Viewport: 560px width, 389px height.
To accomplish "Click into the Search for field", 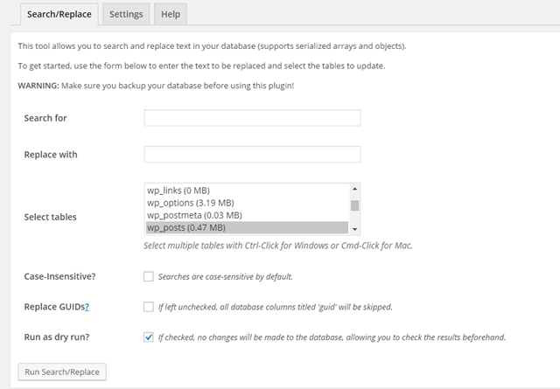I will coord(253,118).
